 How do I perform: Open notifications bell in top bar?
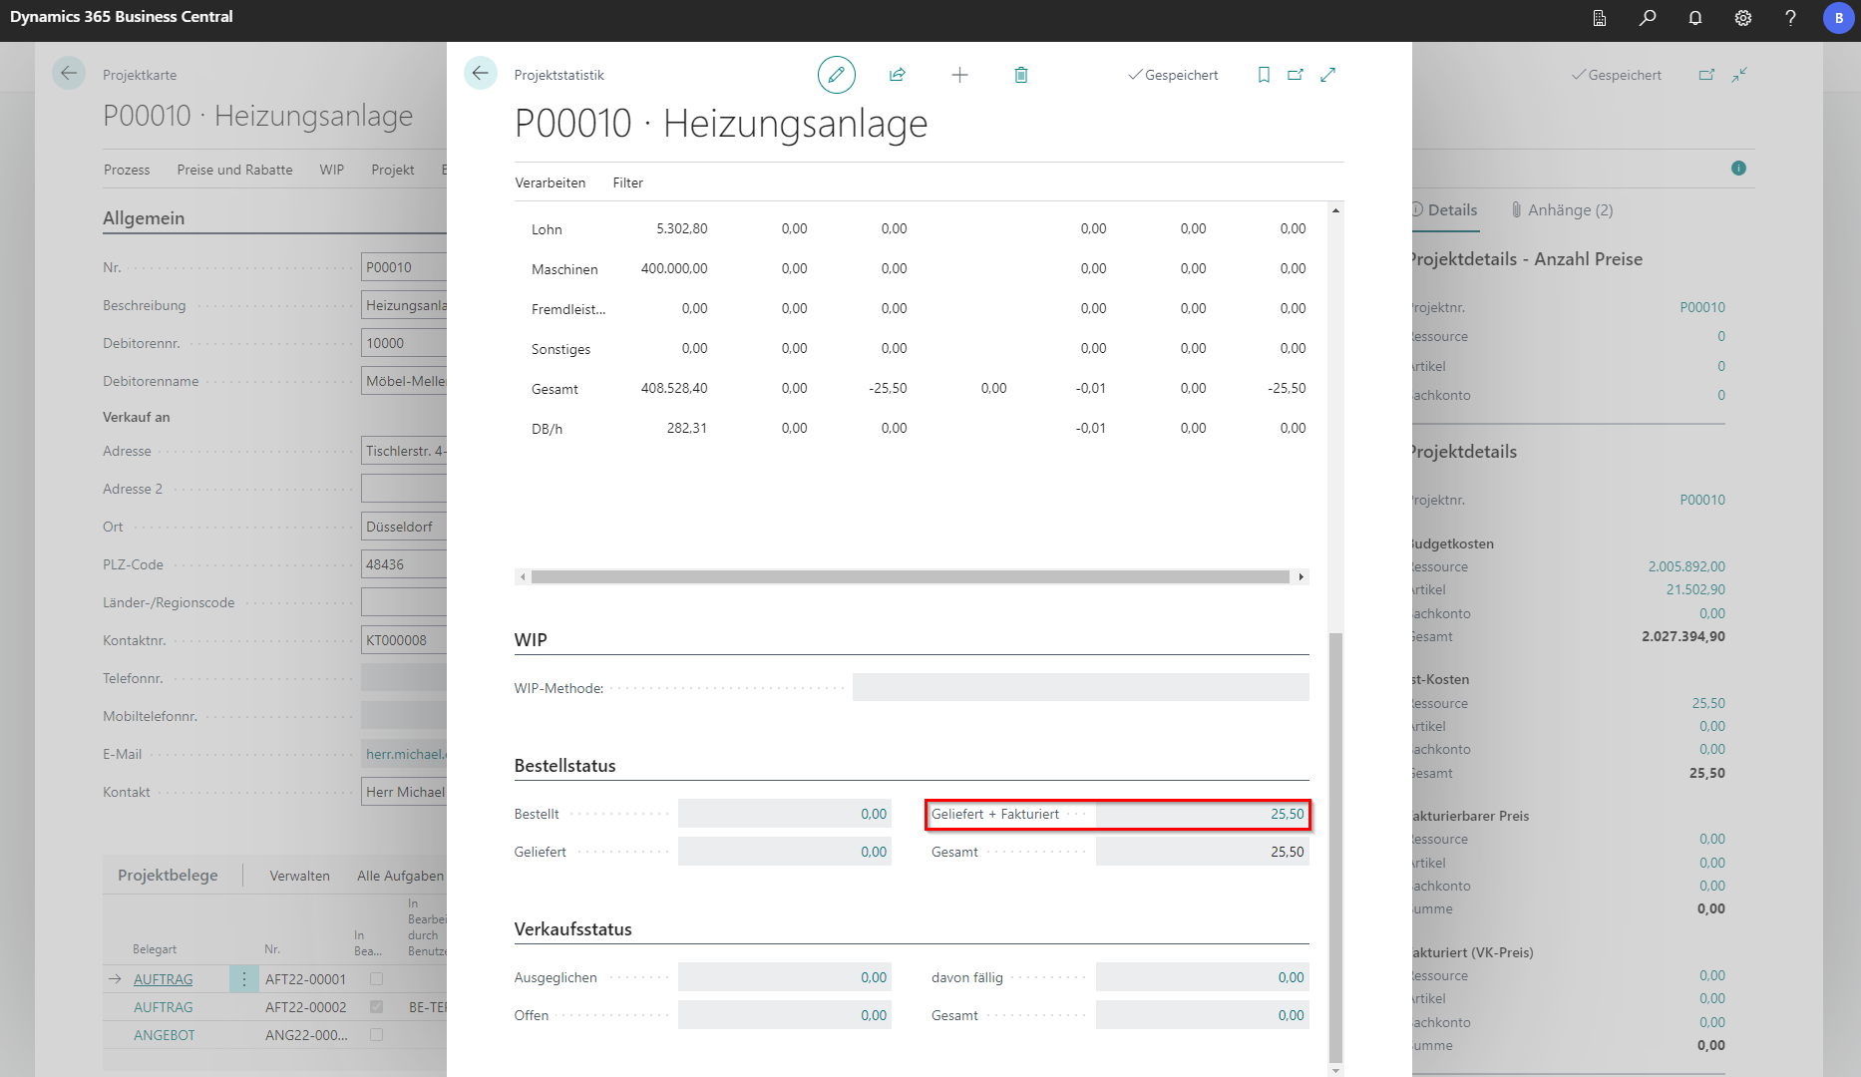point(1694,18)
